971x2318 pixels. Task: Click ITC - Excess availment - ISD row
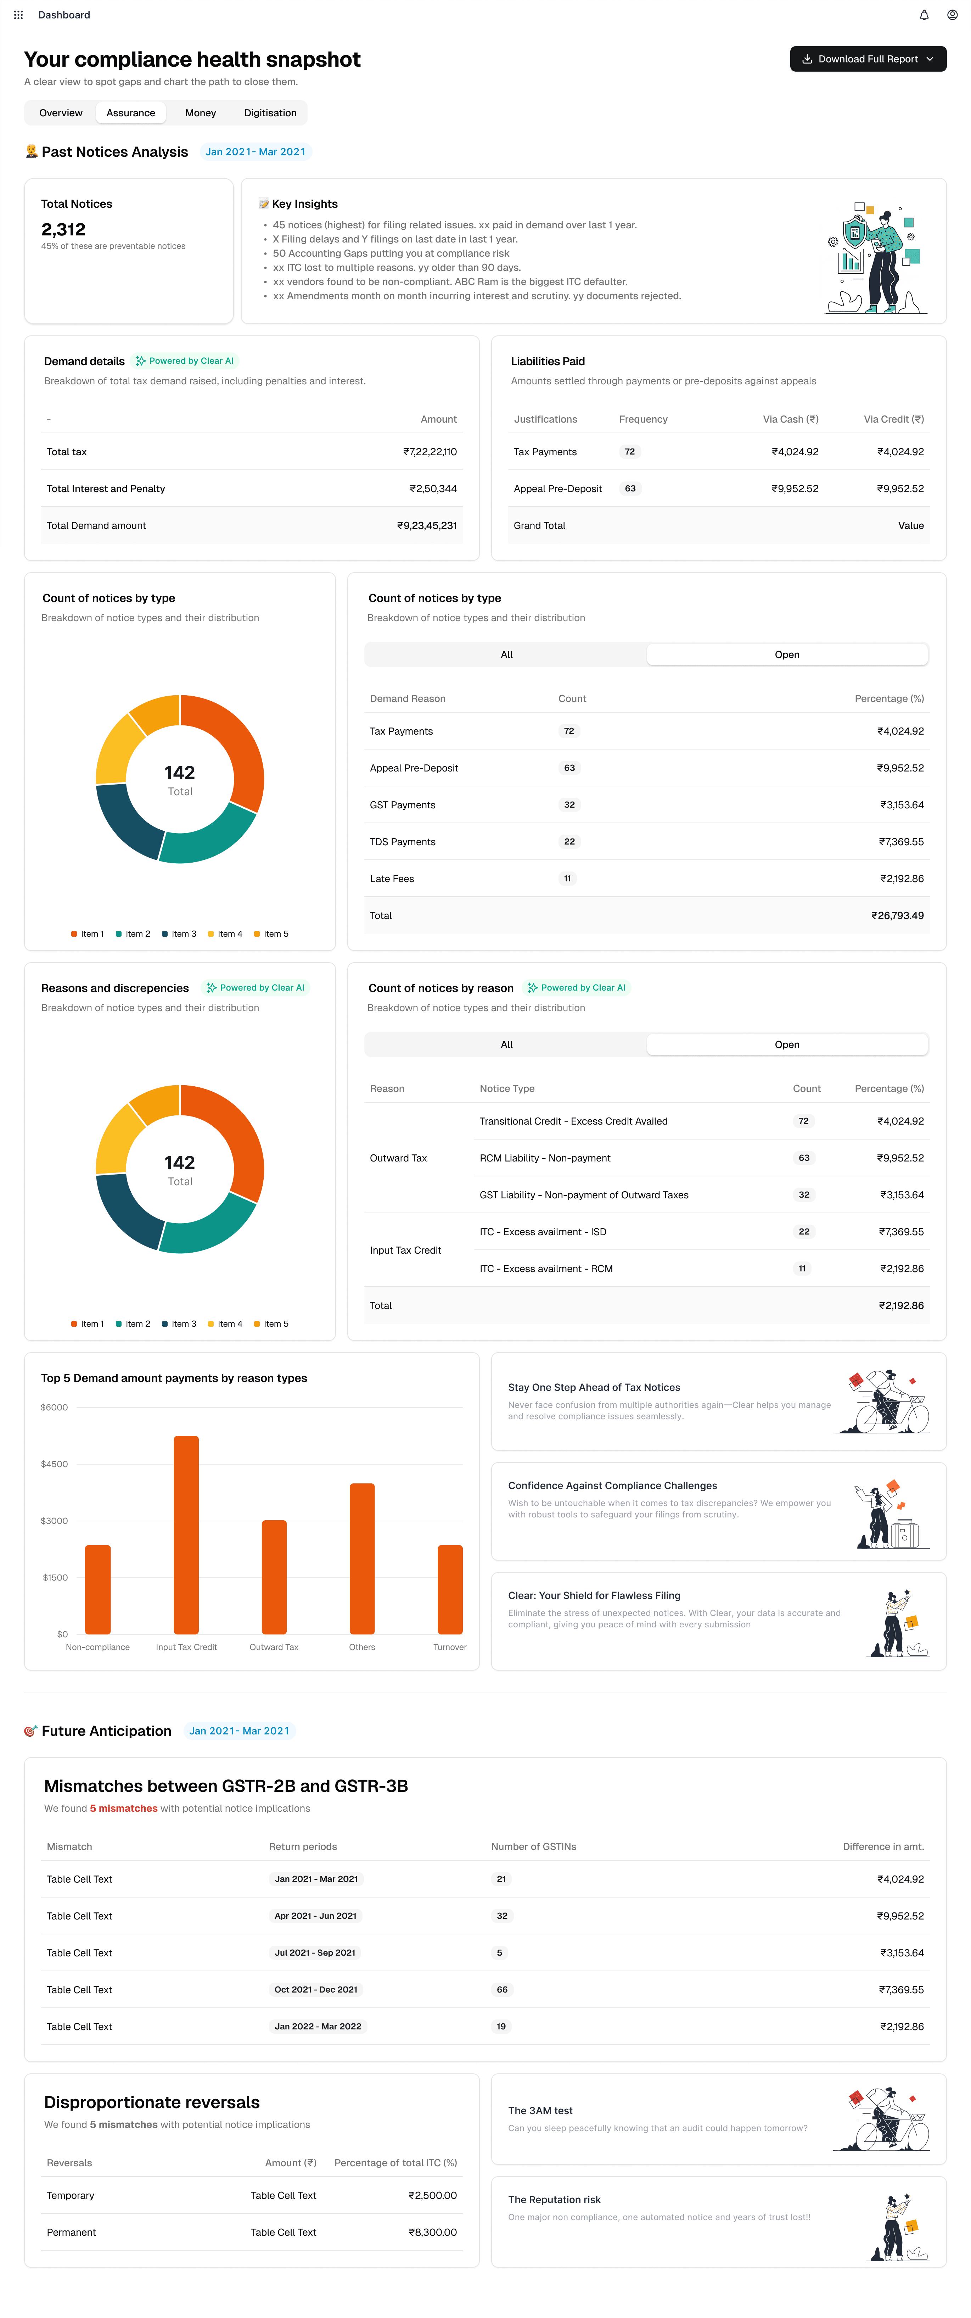[701, 1232]
